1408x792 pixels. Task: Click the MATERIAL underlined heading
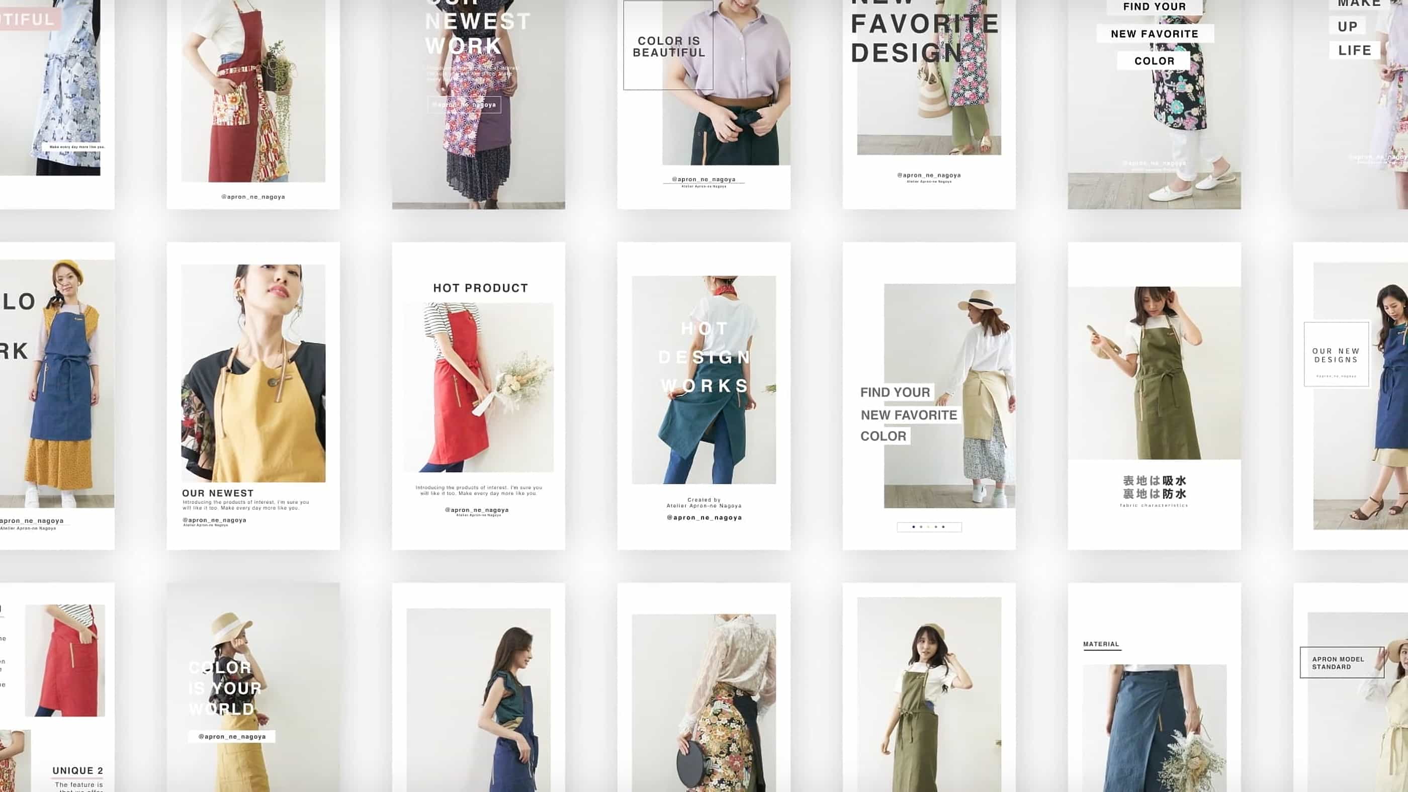click(1101, 644)
